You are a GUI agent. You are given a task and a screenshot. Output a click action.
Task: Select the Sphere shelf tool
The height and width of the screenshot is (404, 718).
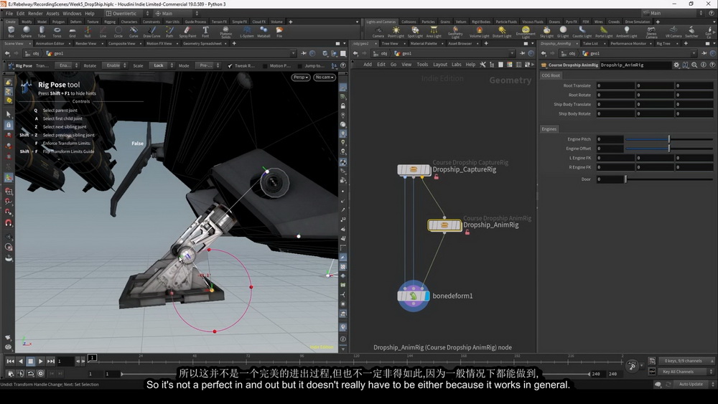coord(26,32)
